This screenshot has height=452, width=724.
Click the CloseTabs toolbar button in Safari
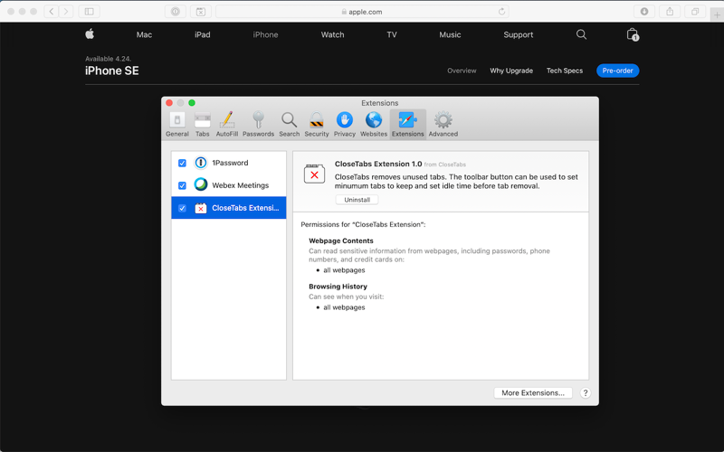pyautogui.click(x=200, y=12)
